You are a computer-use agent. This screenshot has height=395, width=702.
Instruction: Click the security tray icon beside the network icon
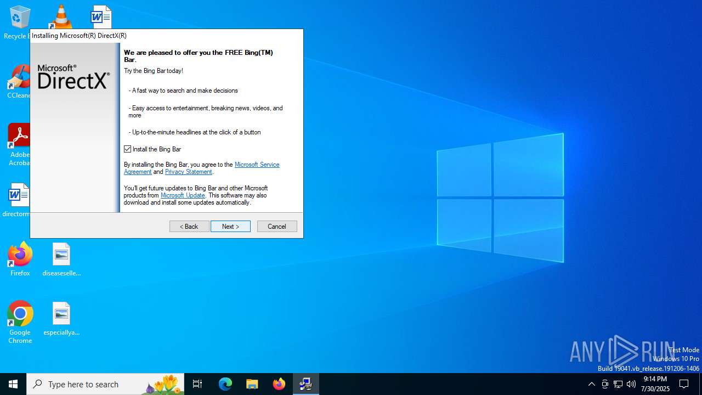click(605, 384)
